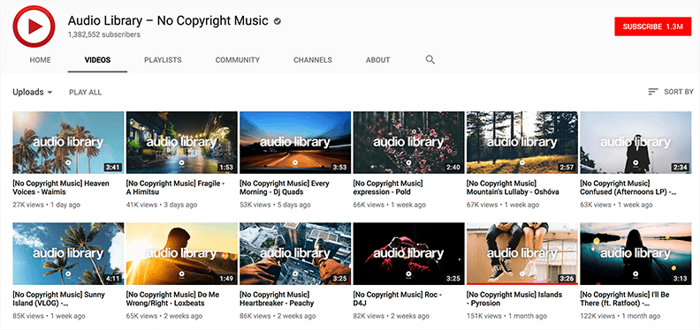Image resolution: width=700 pixels, height=330 pixels.
Task: Click the Play All button
Action: tap(85, 93)
